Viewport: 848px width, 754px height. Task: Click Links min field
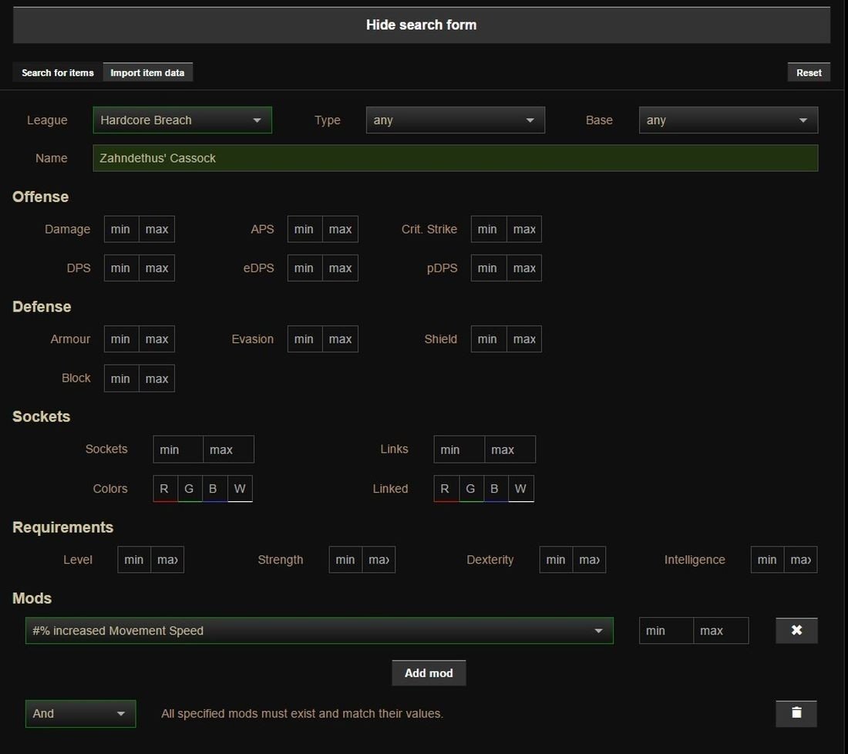click(459, 449)
